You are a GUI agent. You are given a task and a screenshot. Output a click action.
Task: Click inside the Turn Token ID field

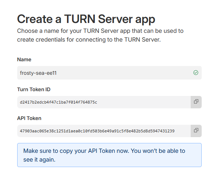click(x=104, y=102)
